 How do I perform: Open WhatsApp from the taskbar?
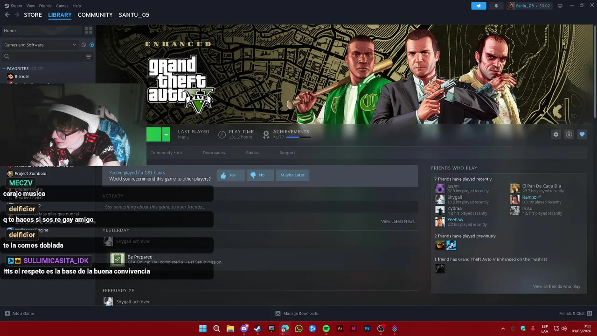point(298,329)
